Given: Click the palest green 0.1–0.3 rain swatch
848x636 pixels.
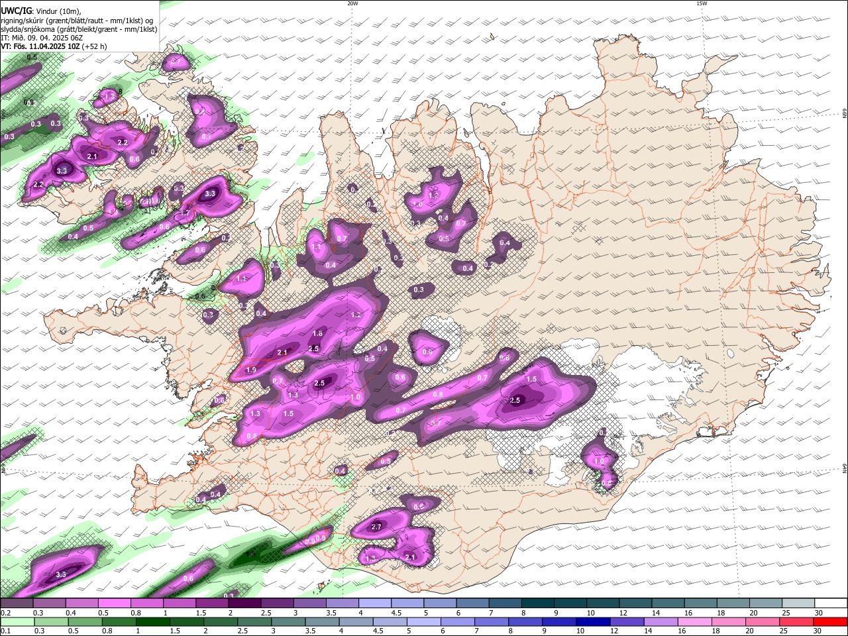Looking at the screenshot, I should [x=18, y=622].
